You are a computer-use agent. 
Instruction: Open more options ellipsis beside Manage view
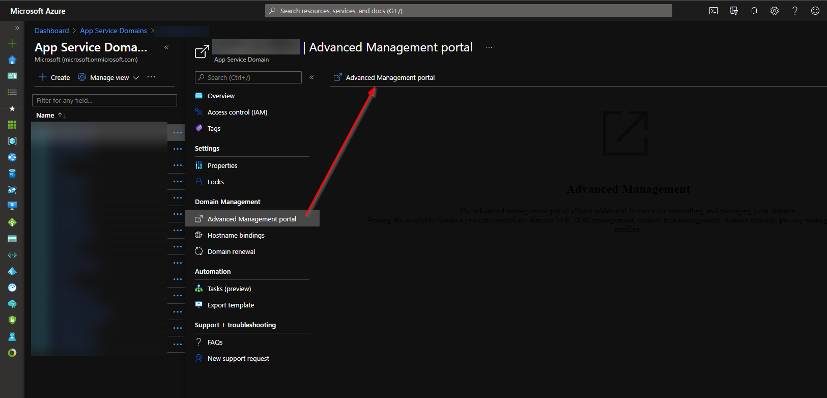(151, 77)
